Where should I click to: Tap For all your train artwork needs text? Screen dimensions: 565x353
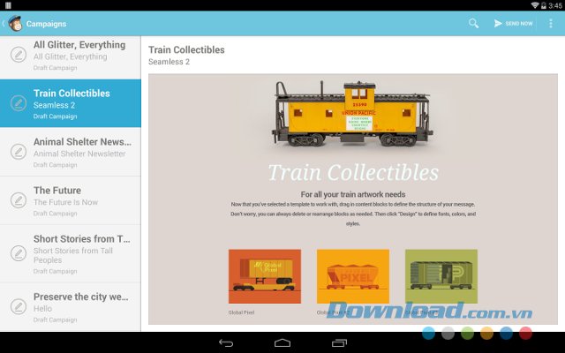(353, 194)
